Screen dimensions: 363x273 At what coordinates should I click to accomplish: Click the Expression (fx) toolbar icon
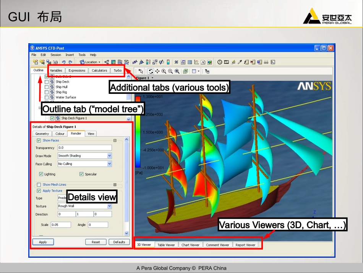click(x=183, y=62)
